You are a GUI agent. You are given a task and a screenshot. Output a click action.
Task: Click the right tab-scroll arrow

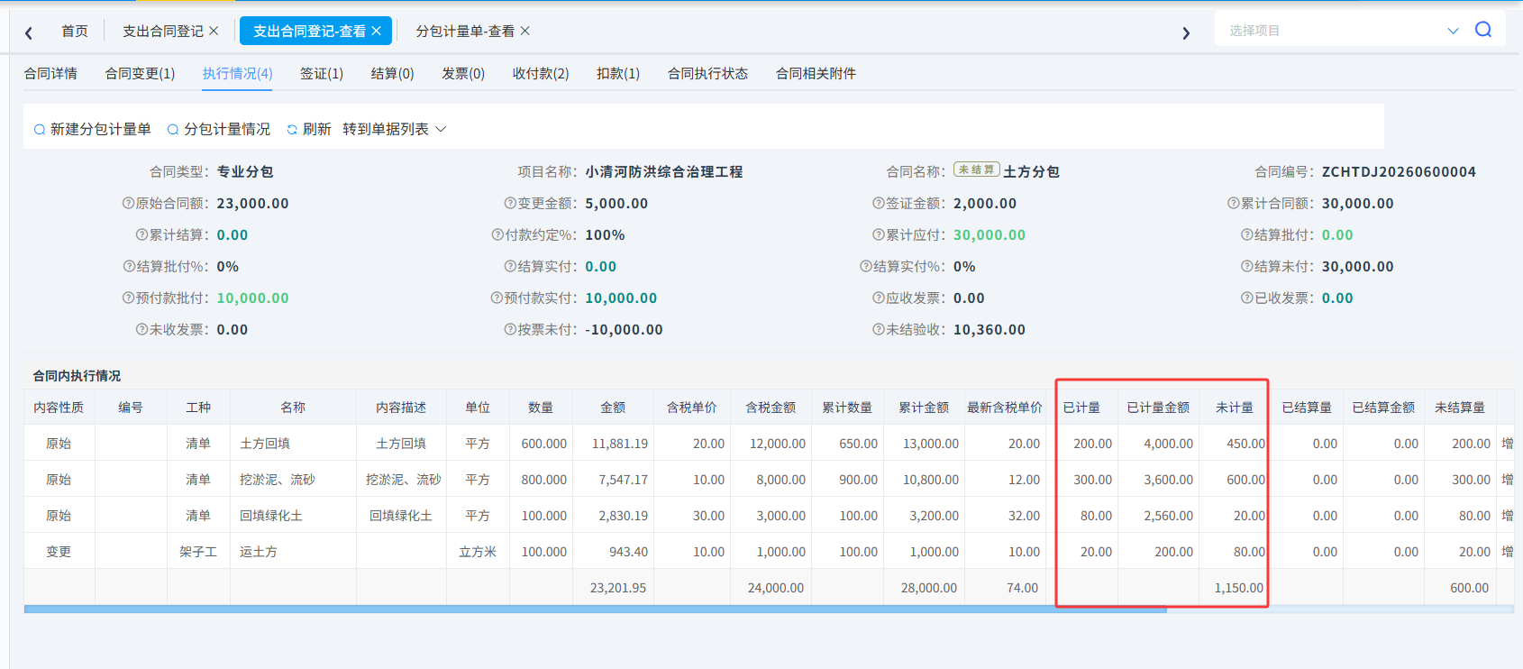click(1186, 33)
